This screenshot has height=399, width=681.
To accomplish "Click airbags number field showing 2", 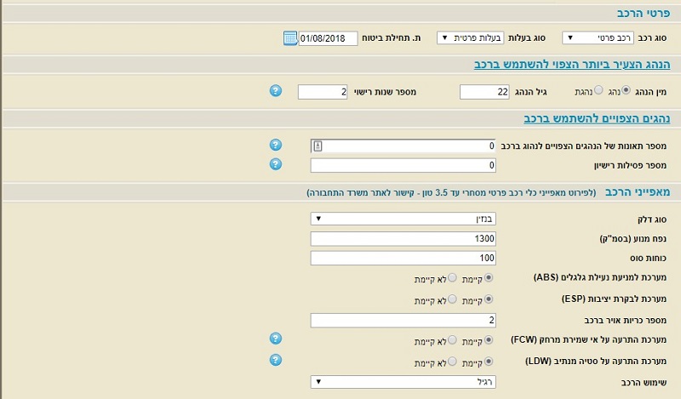I will pos(403,321).
